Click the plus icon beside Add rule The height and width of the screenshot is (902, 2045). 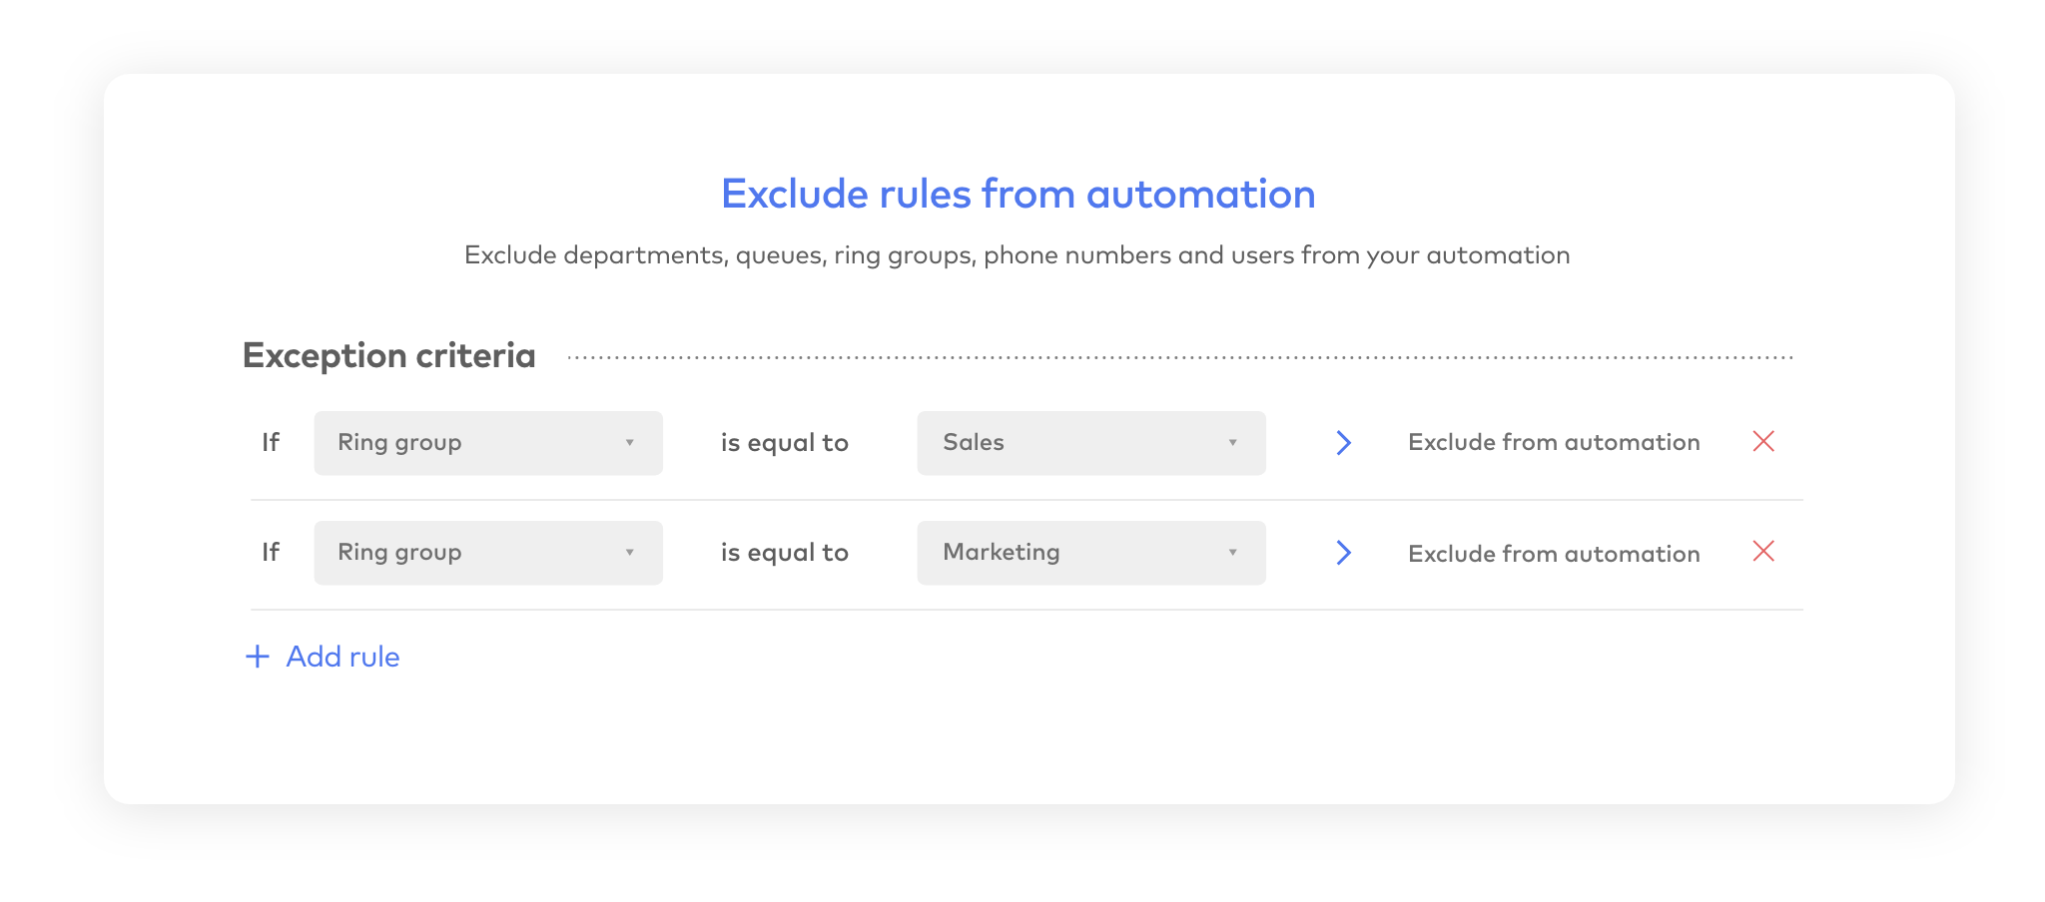click(x=258, y=657)
